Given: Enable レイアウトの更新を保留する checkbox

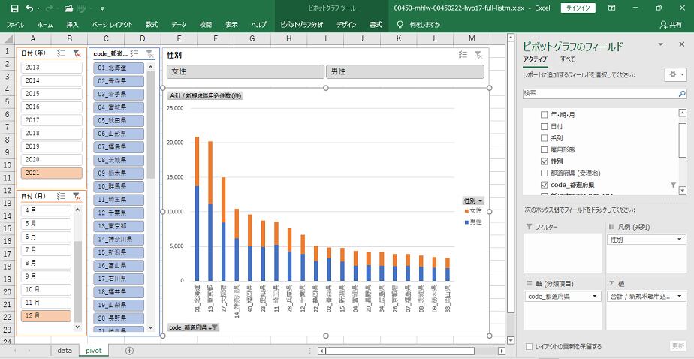Looking at the screenshot, I should click(x=530, y=346).
